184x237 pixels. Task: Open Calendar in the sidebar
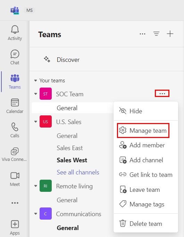(15, 106)
